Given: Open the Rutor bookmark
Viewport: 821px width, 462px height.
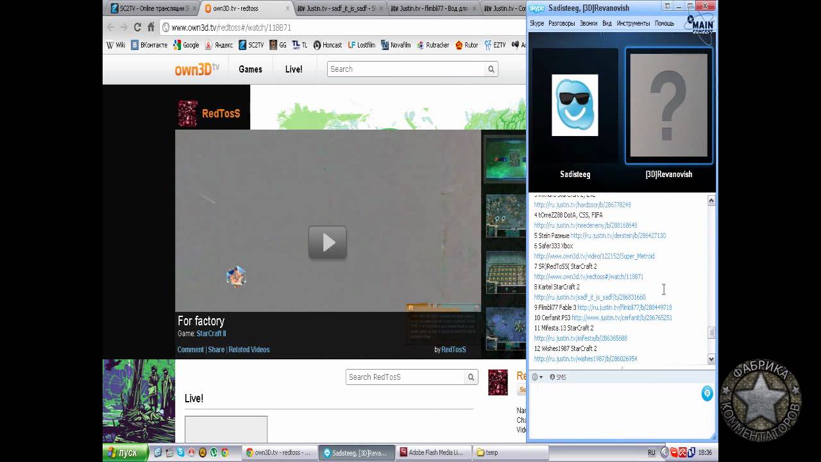Looking at the screenshot, I should 467,45.
